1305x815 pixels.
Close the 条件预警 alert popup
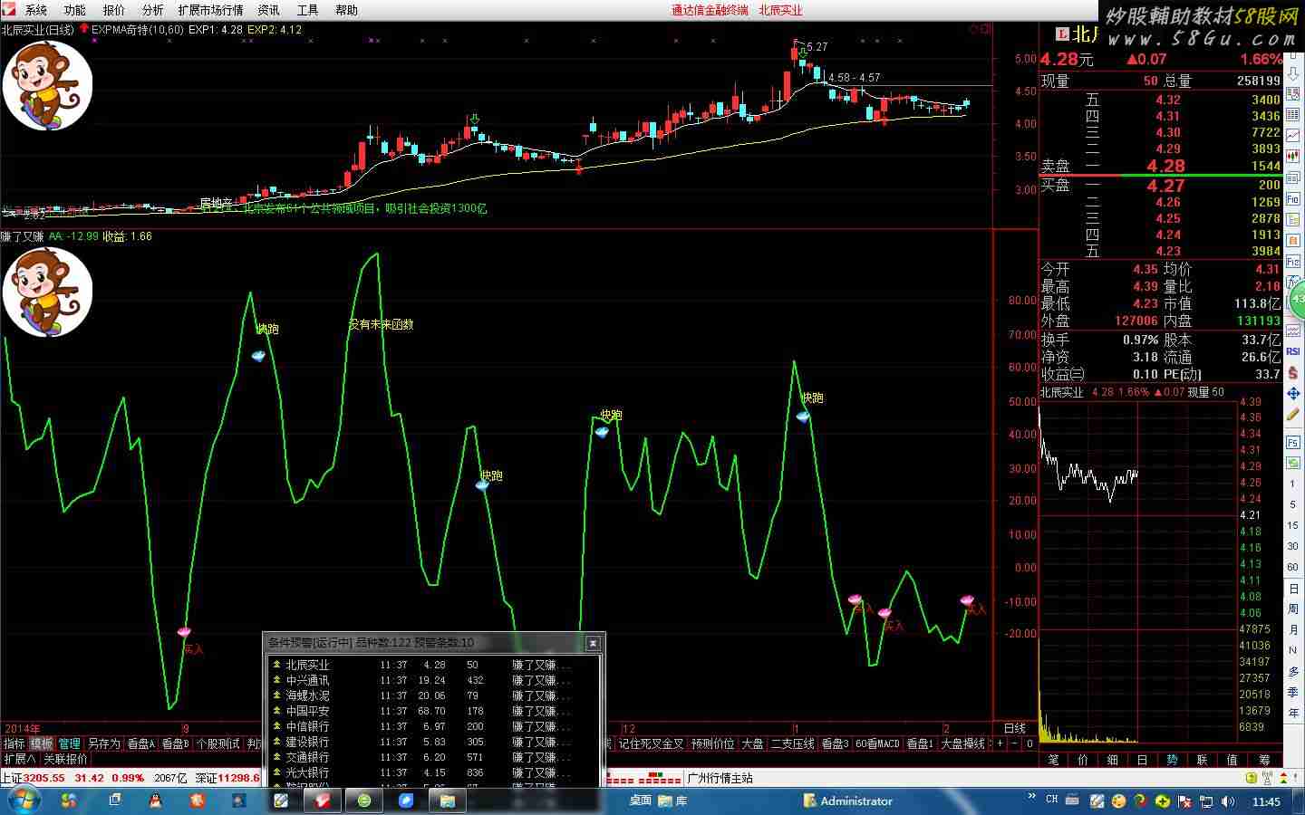coord(593,643)
